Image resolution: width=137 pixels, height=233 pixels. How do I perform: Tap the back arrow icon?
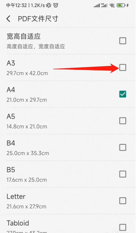pos(9,19)
